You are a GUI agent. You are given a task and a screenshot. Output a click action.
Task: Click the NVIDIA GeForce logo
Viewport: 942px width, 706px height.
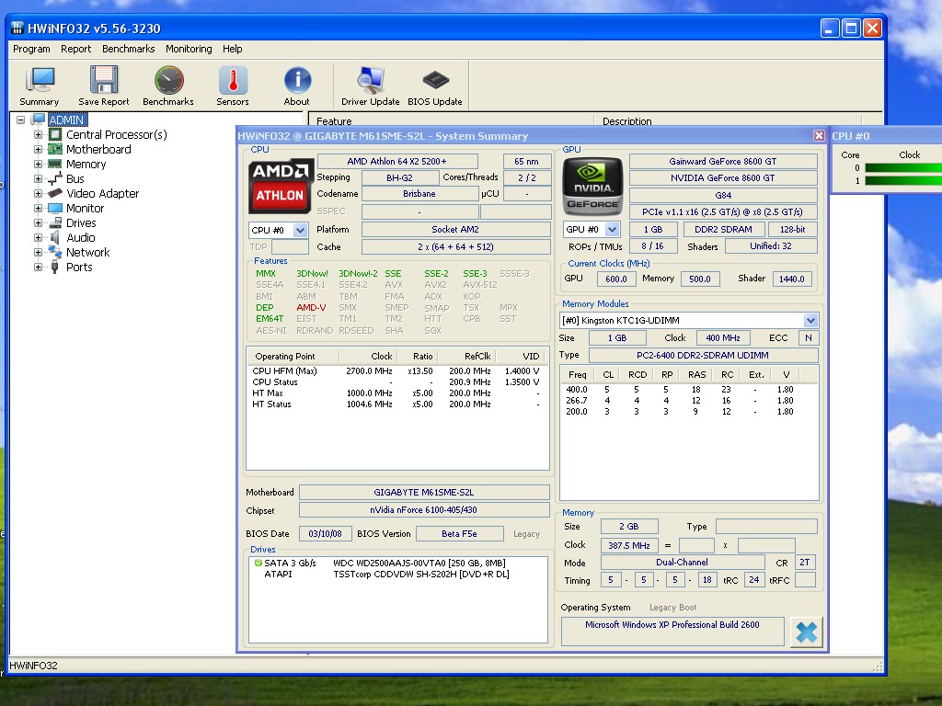click(x=592, y=186)
